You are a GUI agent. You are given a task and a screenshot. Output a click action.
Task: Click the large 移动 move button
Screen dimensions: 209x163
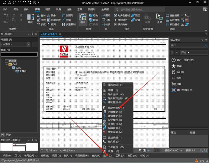coord(31,19)
